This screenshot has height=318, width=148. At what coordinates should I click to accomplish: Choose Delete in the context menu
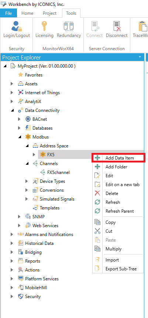118,194
